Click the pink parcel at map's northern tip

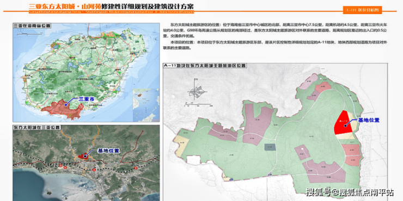click(308, 81)
